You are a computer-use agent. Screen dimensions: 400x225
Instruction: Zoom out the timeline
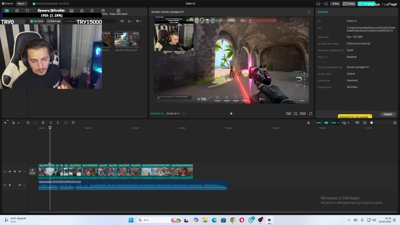[x=365, y=123]
